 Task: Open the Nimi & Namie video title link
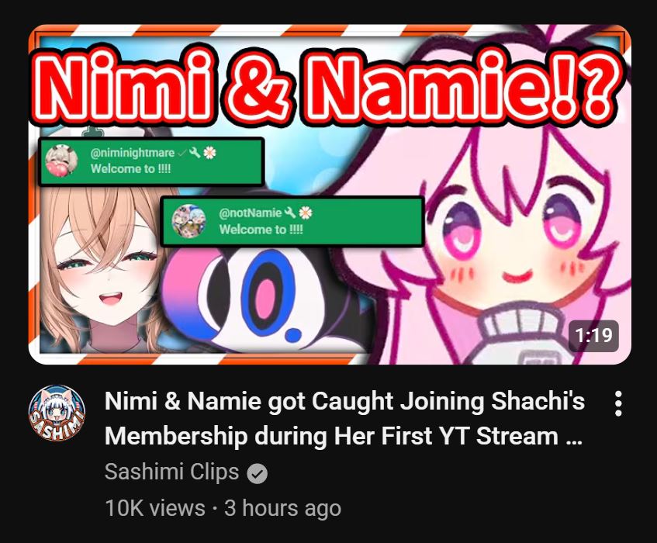pyautogui.click(x=344, y=418)
